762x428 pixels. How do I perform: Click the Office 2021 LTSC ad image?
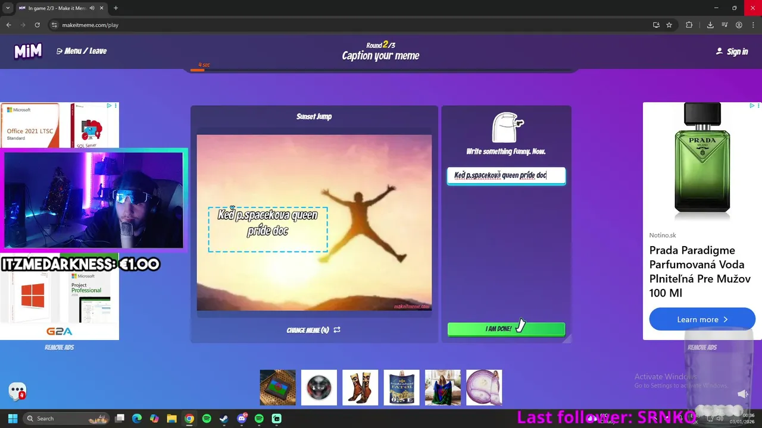(30, 125)
